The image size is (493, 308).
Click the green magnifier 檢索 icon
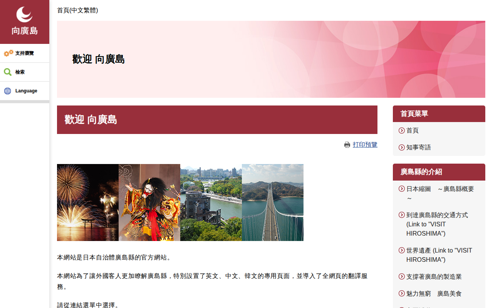[x=8, y=72]
